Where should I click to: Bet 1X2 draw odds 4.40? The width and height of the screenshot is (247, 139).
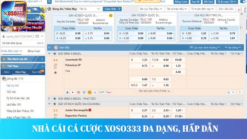point(178,72)
